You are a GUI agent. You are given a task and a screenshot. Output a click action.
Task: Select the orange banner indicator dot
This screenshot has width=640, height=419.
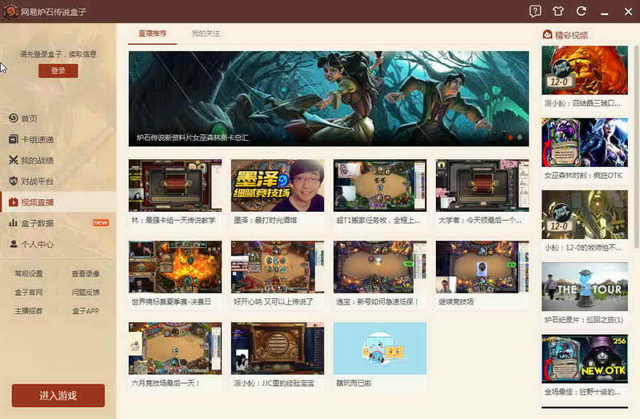[510, 138]
